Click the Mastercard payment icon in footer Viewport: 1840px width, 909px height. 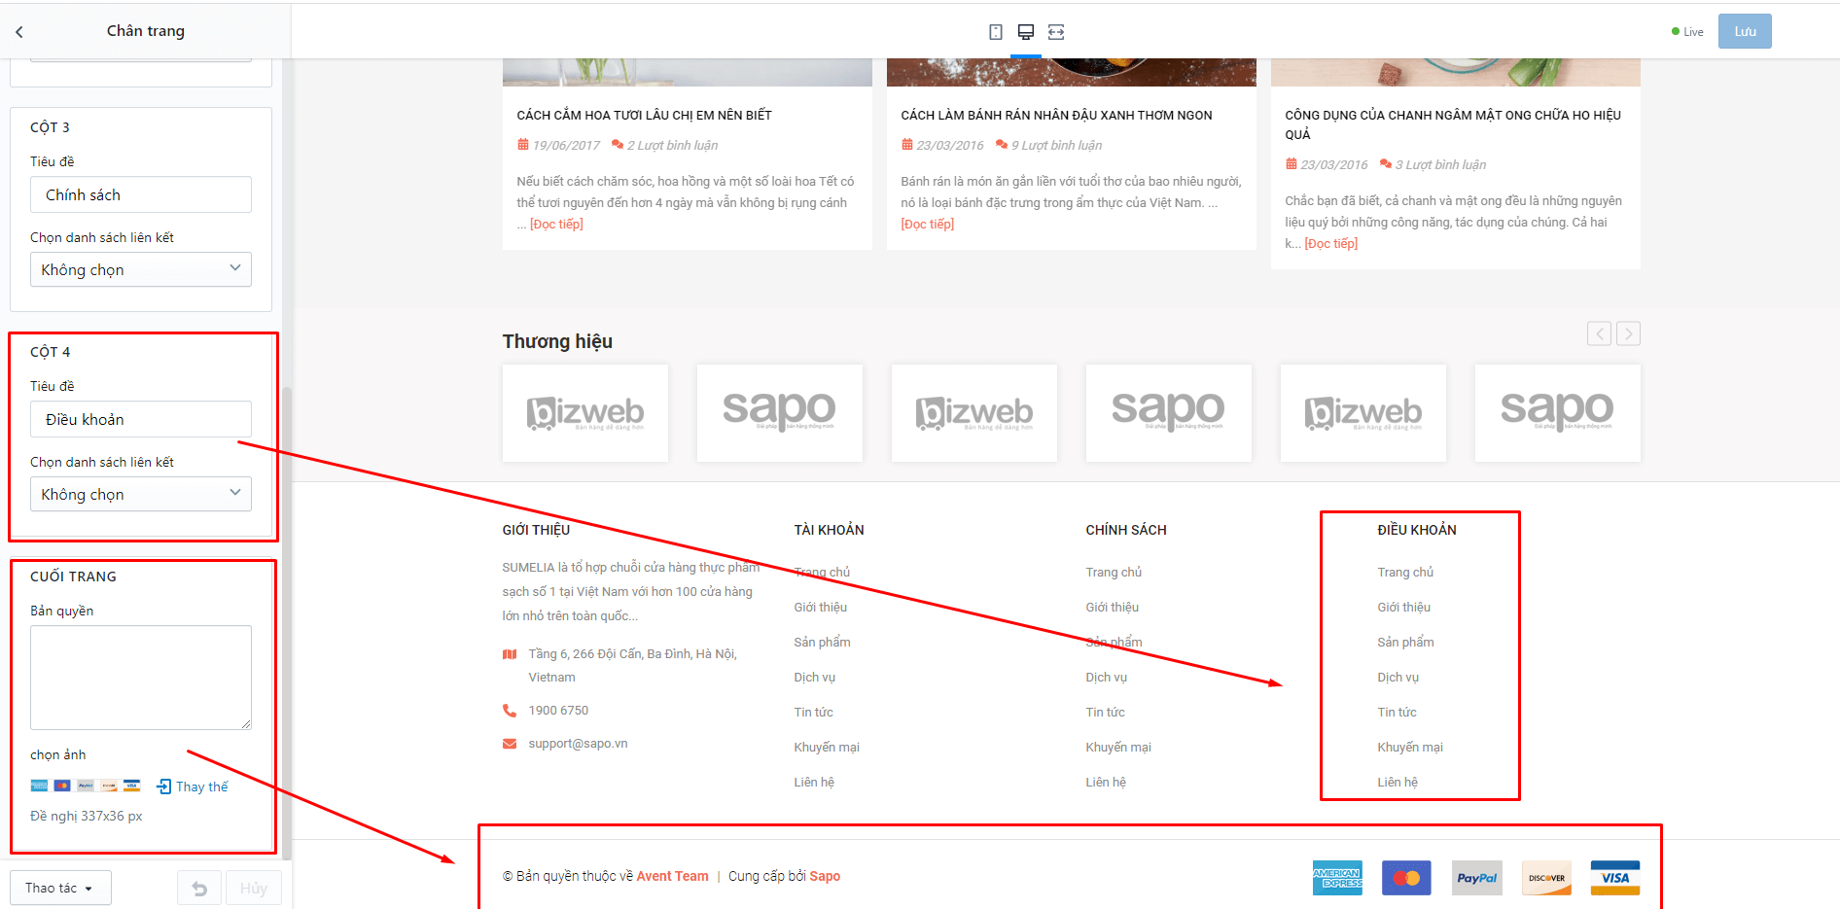(1406, 878)
